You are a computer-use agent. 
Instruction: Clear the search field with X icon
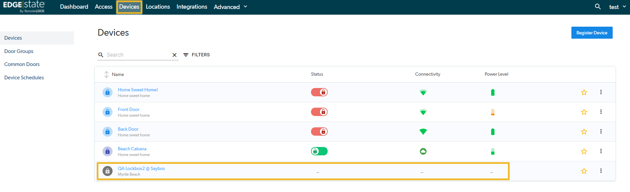[174, 55]
